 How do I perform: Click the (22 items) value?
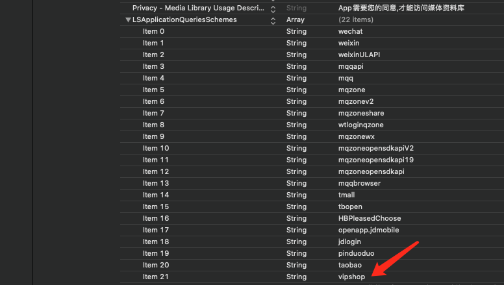356,20
